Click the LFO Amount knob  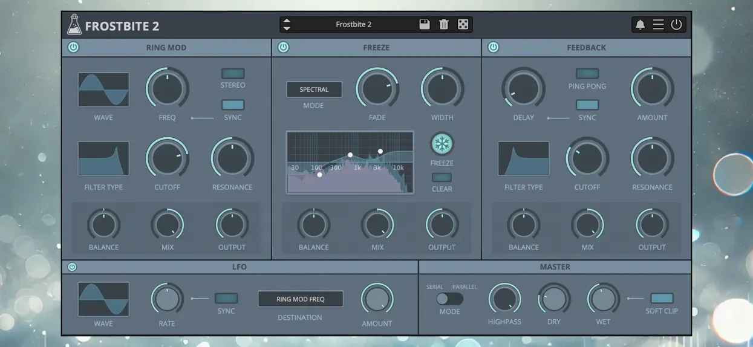[x=377, y=299]
